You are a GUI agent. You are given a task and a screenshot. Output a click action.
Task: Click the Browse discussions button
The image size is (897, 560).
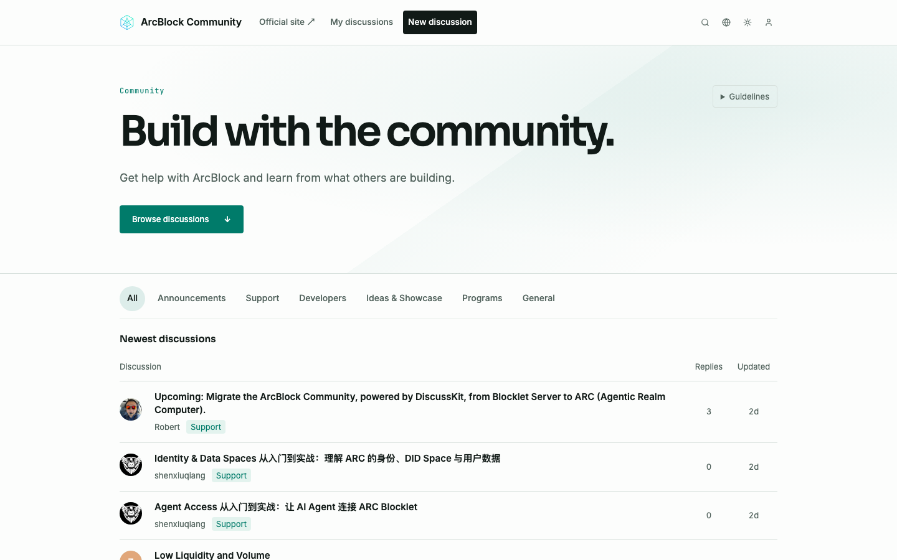click(x=181, y=219)
